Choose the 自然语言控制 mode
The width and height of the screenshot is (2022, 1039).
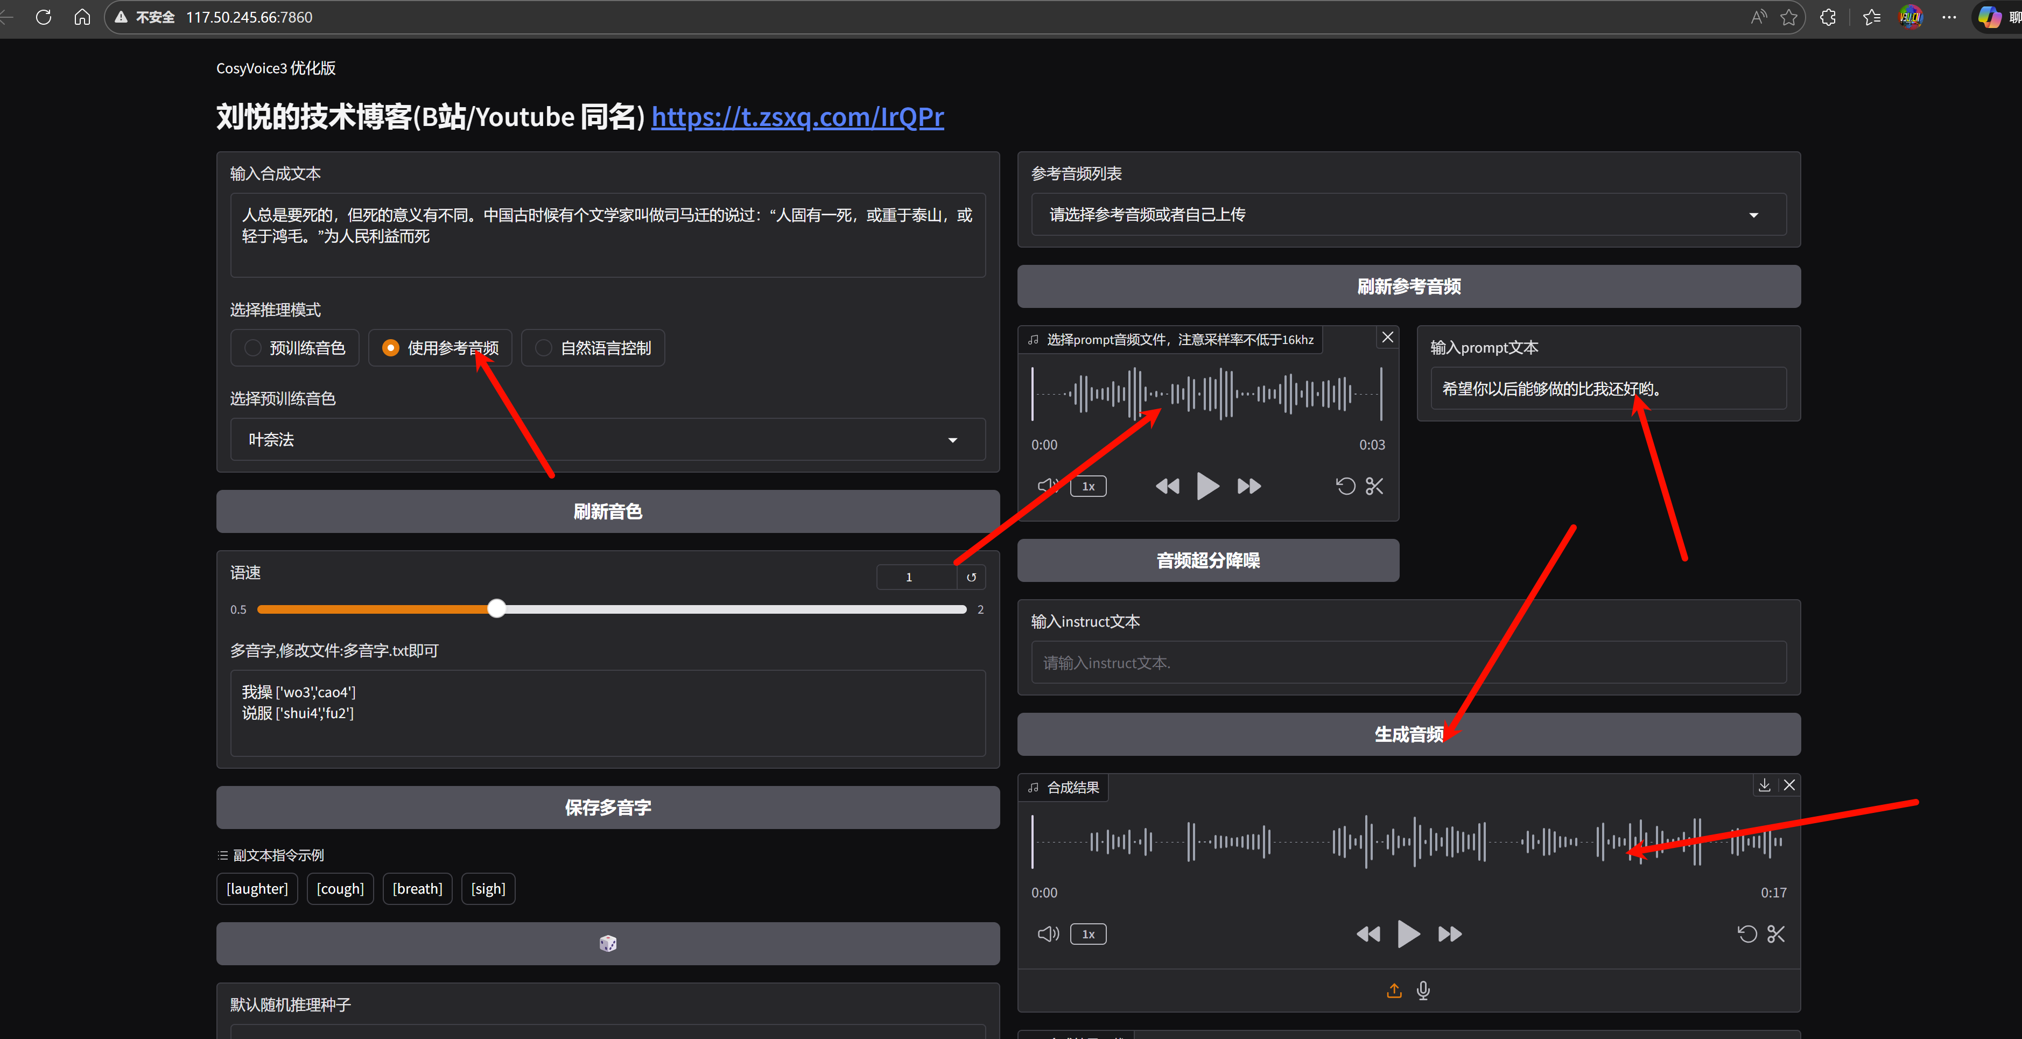[543, 348]
